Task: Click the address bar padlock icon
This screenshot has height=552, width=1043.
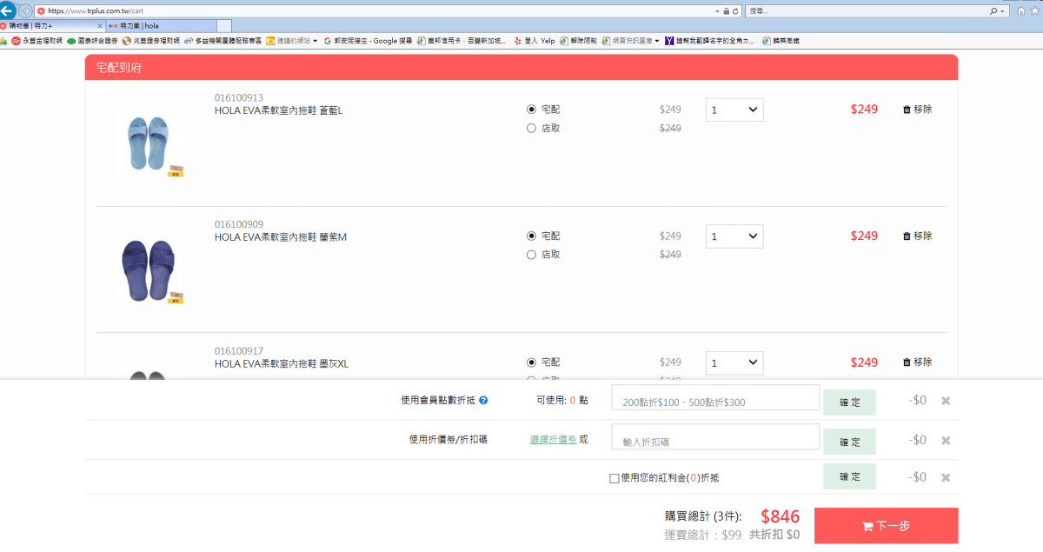Action: tap(727, 11)
